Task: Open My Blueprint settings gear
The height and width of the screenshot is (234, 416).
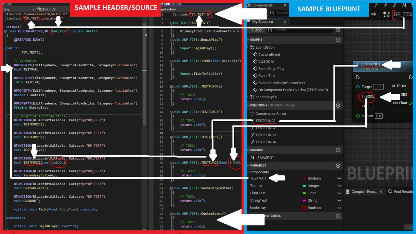Action: (x=338, y=30)
